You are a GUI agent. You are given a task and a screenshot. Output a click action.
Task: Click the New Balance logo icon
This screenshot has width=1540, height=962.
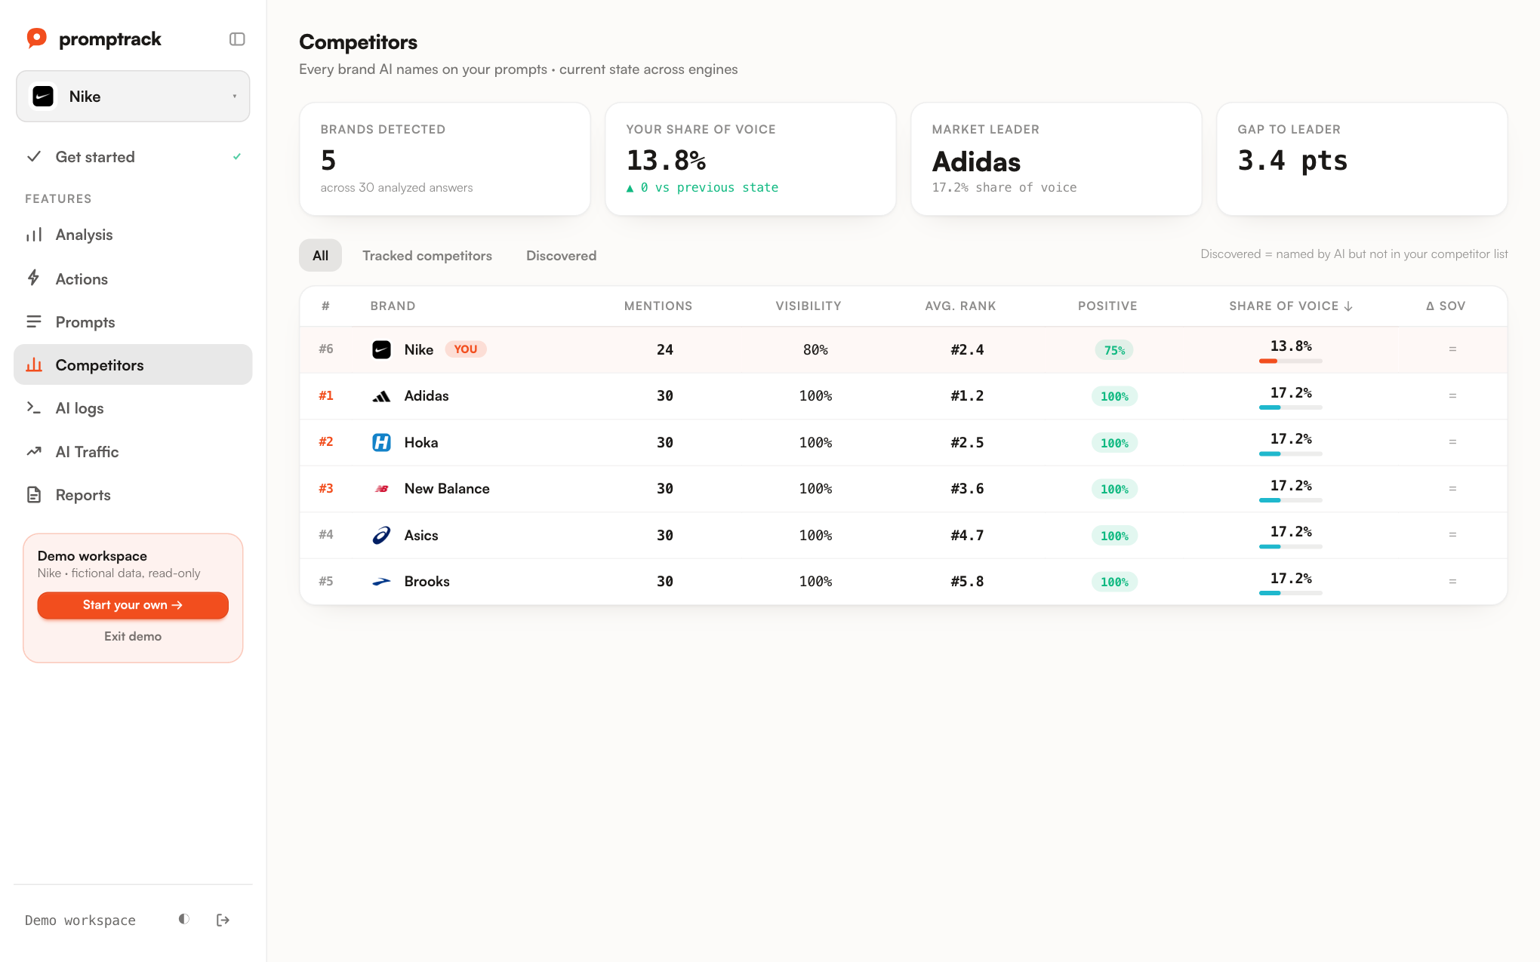pos(381,489)
